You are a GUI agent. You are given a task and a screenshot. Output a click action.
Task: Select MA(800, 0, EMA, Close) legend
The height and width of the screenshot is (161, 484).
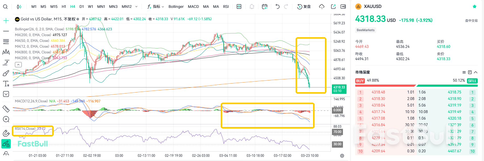click(33, 52)
